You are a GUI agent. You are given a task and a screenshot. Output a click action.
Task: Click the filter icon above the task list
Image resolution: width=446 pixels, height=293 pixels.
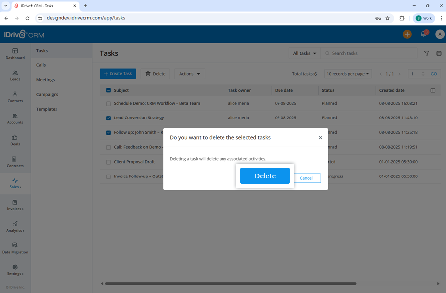[x=426, y=53]
